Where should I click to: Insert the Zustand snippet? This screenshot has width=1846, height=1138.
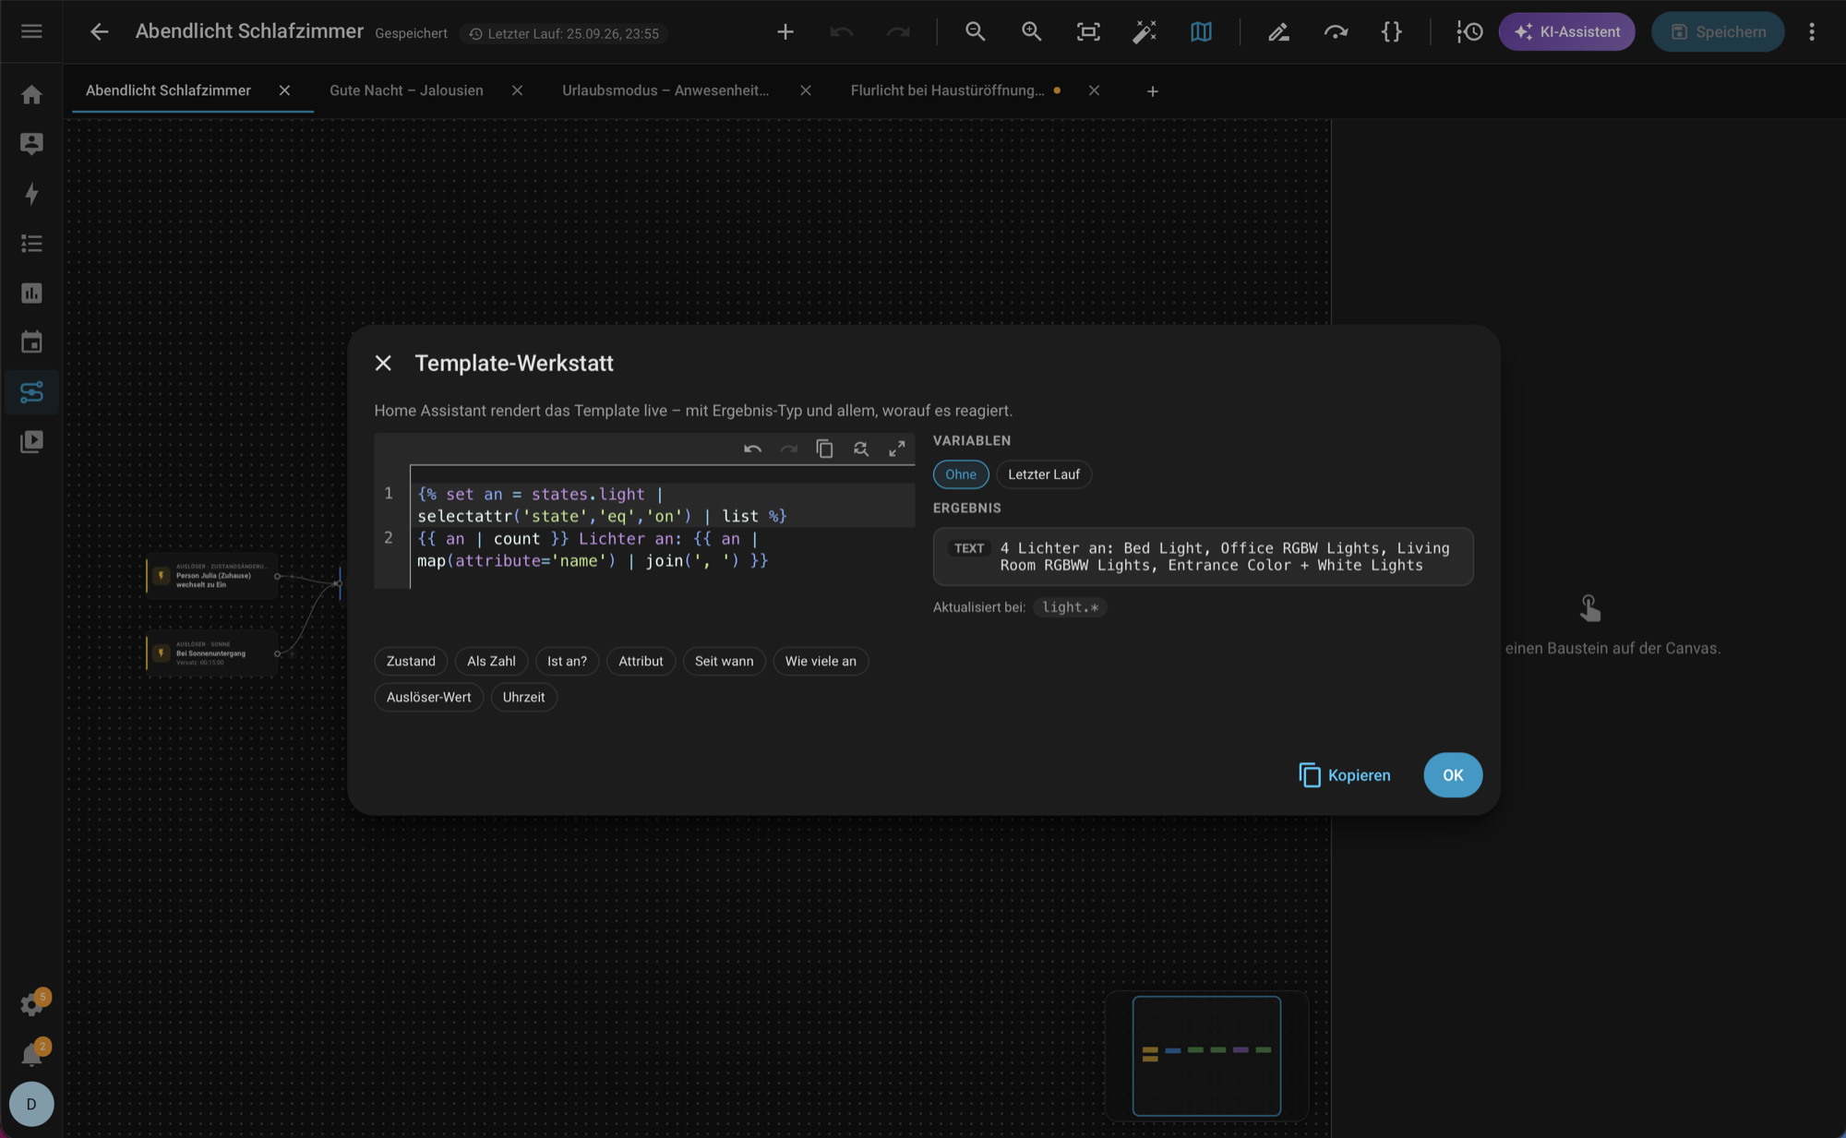tap(411, 661)
